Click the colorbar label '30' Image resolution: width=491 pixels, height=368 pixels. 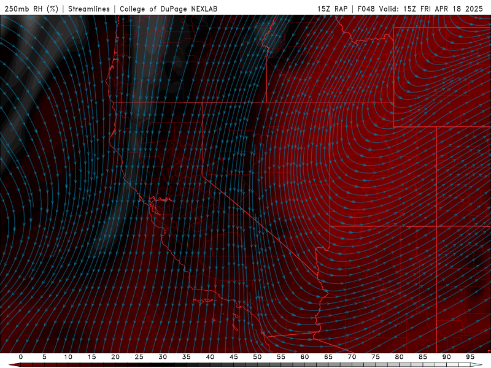point(163,357)
